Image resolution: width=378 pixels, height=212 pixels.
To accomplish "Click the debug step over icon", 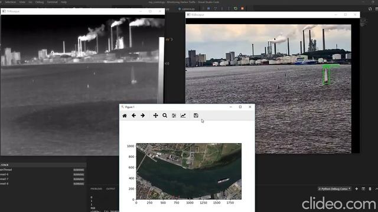I will 215,8.
